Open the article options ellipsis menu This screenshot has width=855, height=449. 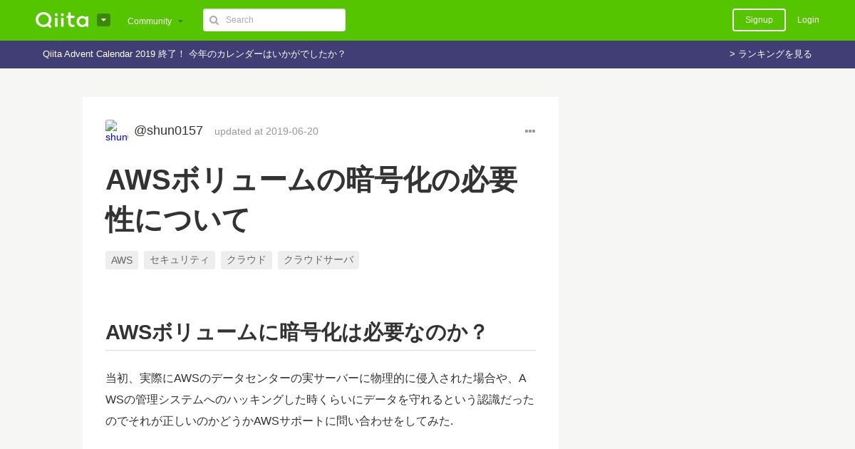pyautogui.click(x=530, y=131)
